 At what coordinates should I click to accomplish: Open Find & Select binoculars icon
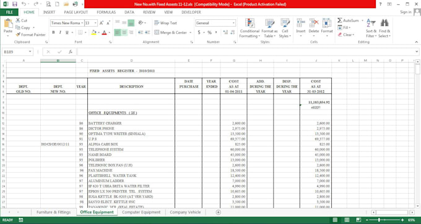pyautogui.click(x=384, y=23)
